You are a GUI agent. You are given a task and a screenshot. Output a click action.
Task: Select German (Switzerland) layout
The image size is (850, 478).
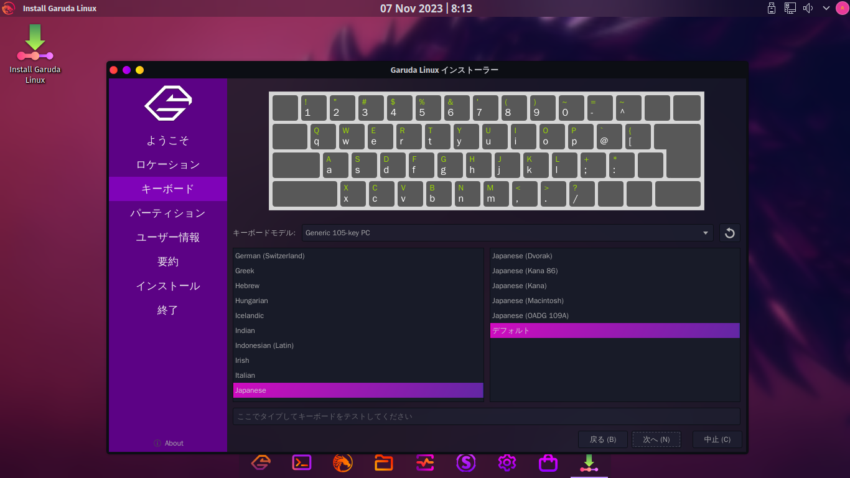click(x=358, y=256)
